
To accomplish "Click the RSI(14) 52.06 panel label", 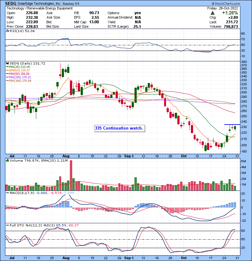I will (x=22, y=31).
